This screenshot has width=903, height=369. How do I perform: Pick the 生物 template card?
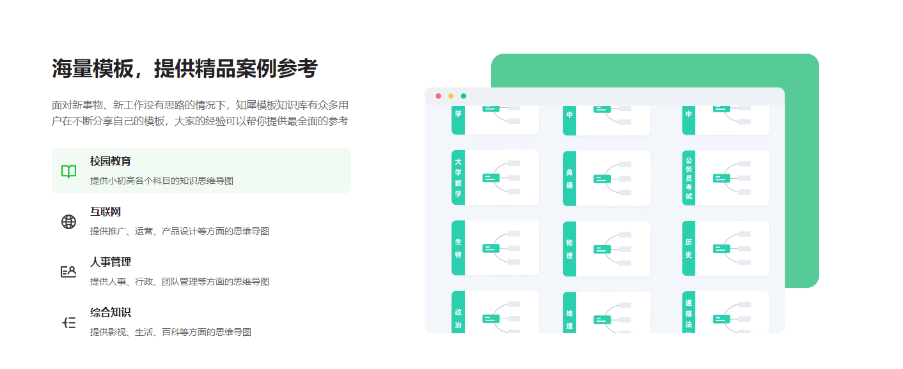[495, 248]
